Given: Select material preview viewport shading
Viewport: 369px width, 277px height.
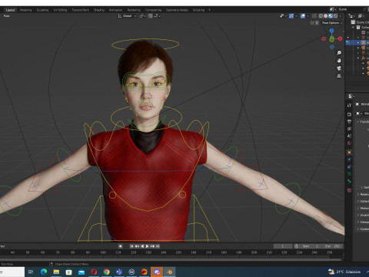Looking at the screenshot, I should [x=331, y=16].
